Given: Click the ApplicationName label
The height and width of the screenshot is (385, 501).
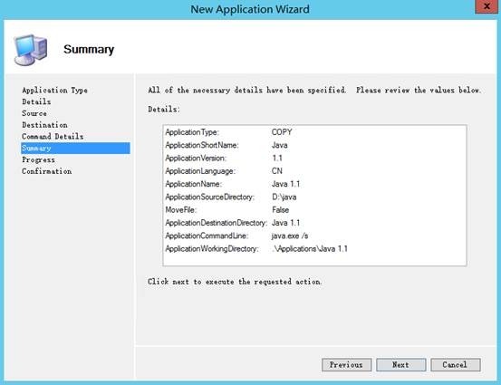Looking at the screenshot, I should [193, 184].
